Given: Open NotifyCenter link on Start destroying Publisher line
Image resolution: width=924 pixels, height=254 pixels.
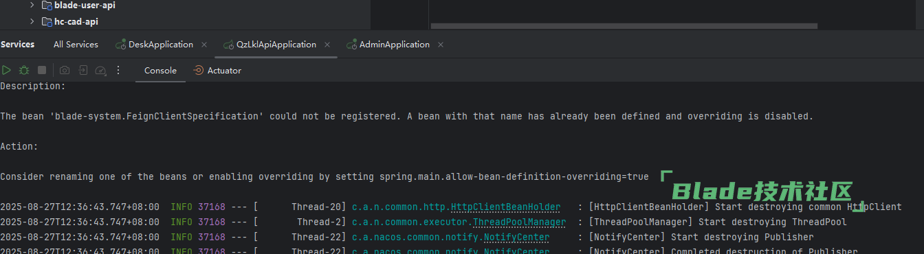Looking at the screenshot, I should point(516,237).
